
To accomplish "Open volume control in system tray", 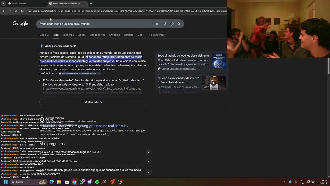I will point(313,182).
